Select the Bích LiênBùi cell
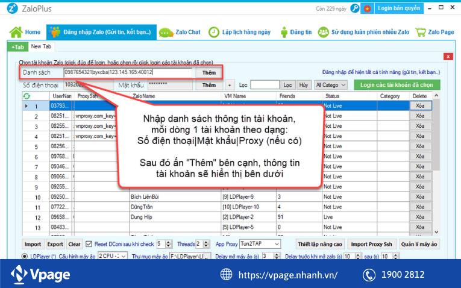 [x=175, y=197]
